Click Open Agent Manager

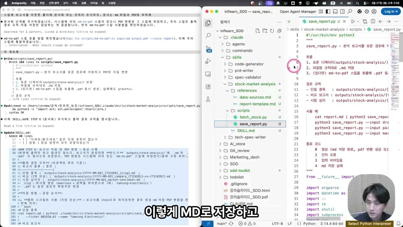pyautogui.click(x=298, y=12)
